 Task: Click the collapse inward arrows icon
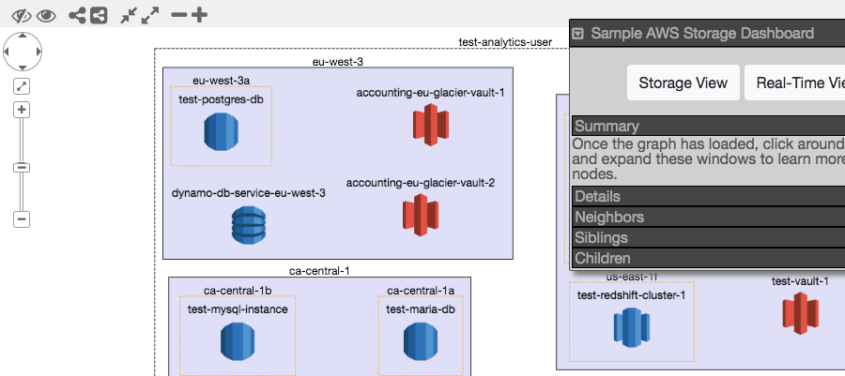pyautogui.click(x=129, y=15)
